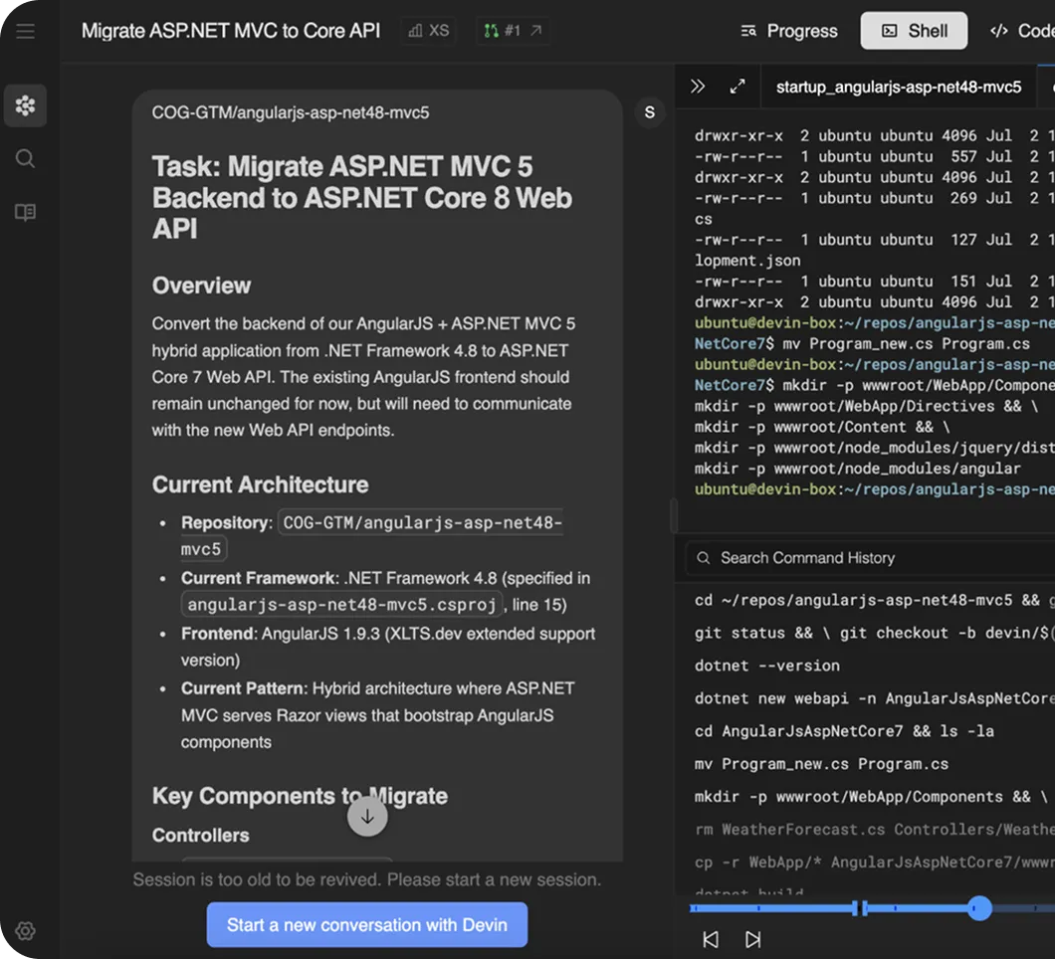Click the Repository inline code COG-GTM/angularjs-asp-net48-

(x=422, y=522)
